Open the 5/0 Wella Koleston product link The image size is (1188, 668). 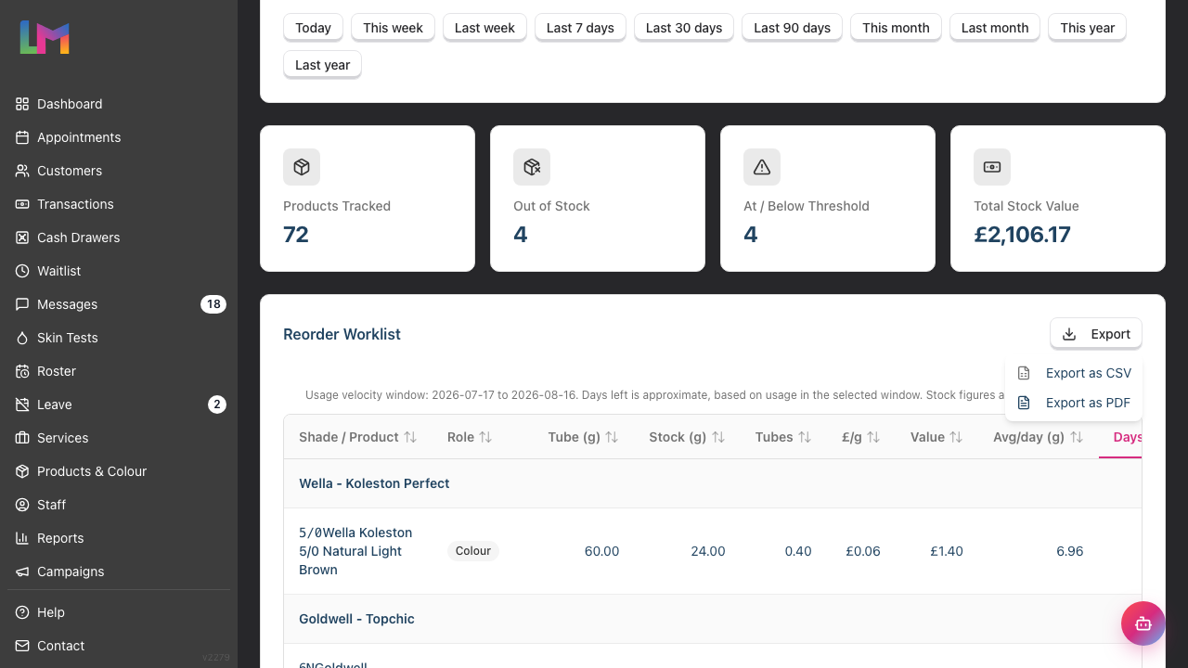(355, 551)
